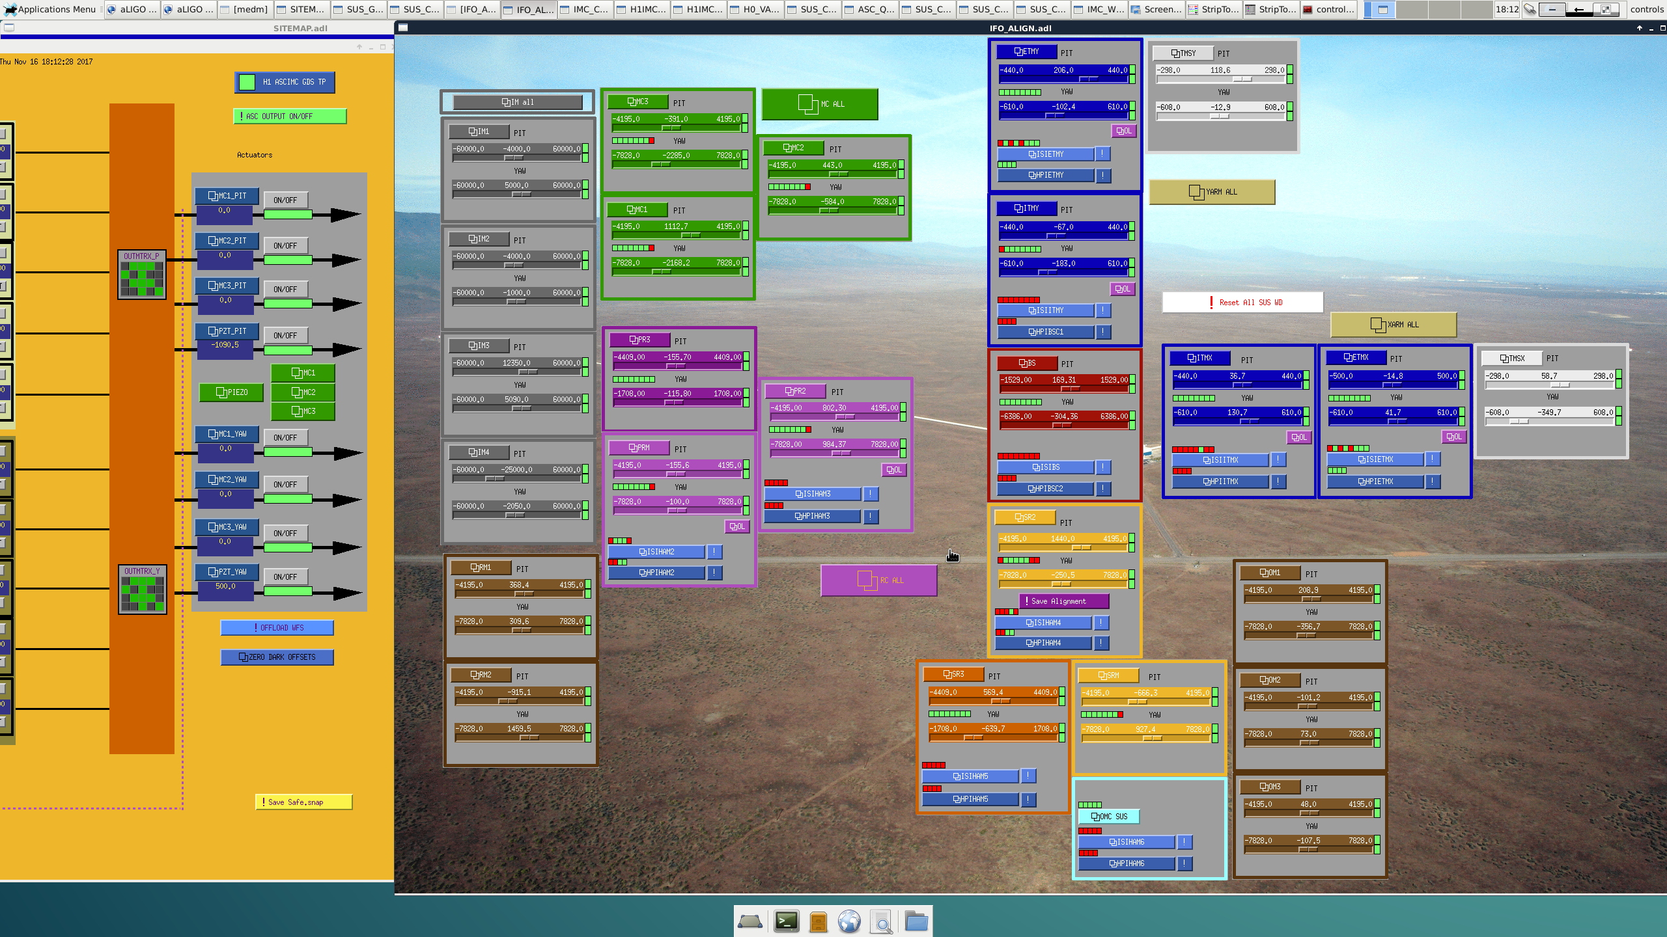Toggle PZT_YAW ON/OFF switch

tap(285, 577)
